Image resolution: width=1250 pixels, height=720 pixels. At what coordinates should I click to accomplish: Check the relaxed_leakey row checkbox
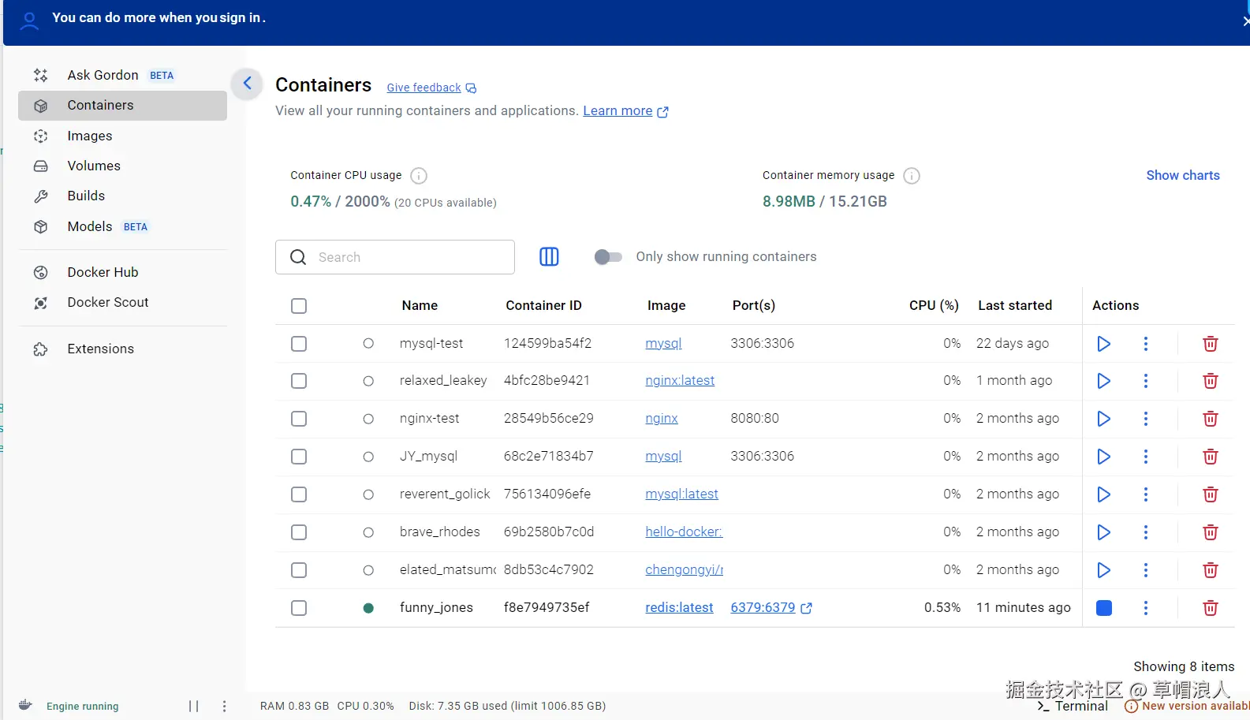[299, 381]
